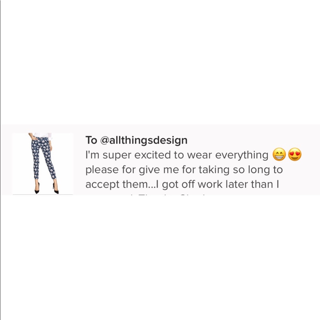Image resolution: width=320 pixels, height=320 pixels.
Task: Click the word 'everything' in the comment
Action: pos(242,155)
